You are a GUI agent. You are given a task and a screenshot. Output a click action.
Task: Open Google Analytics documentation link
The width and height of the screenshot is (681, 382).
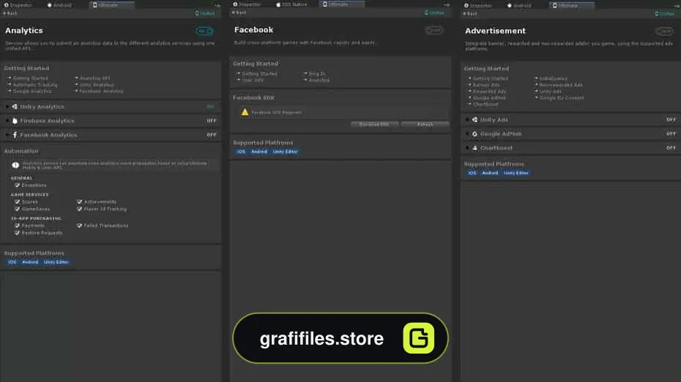31,91
